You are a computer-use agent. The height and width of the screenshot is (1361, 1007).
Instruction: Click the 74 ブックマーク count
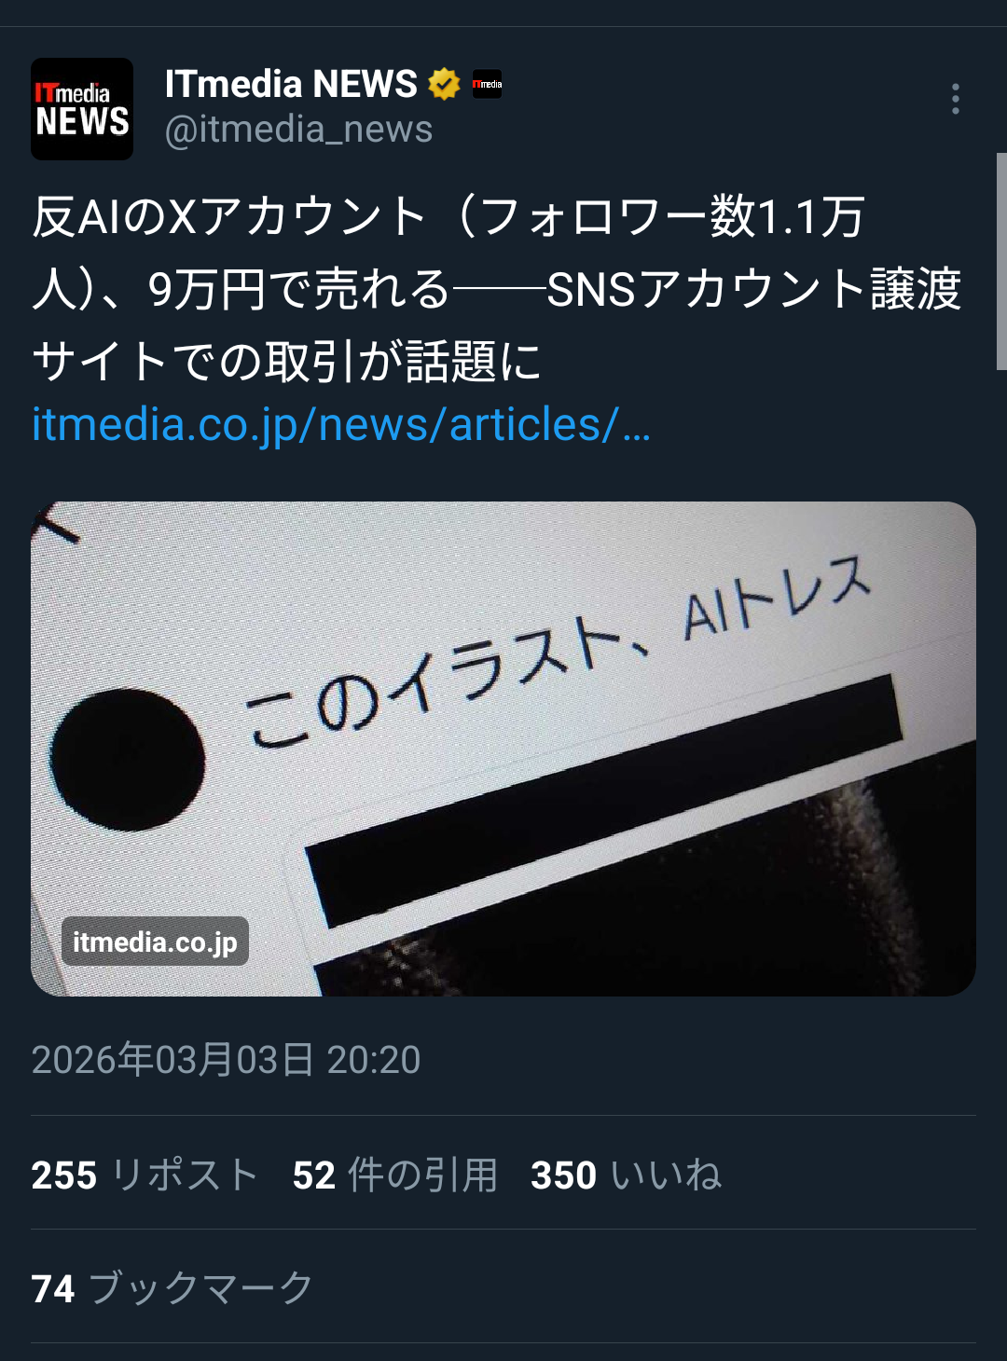172,1288
